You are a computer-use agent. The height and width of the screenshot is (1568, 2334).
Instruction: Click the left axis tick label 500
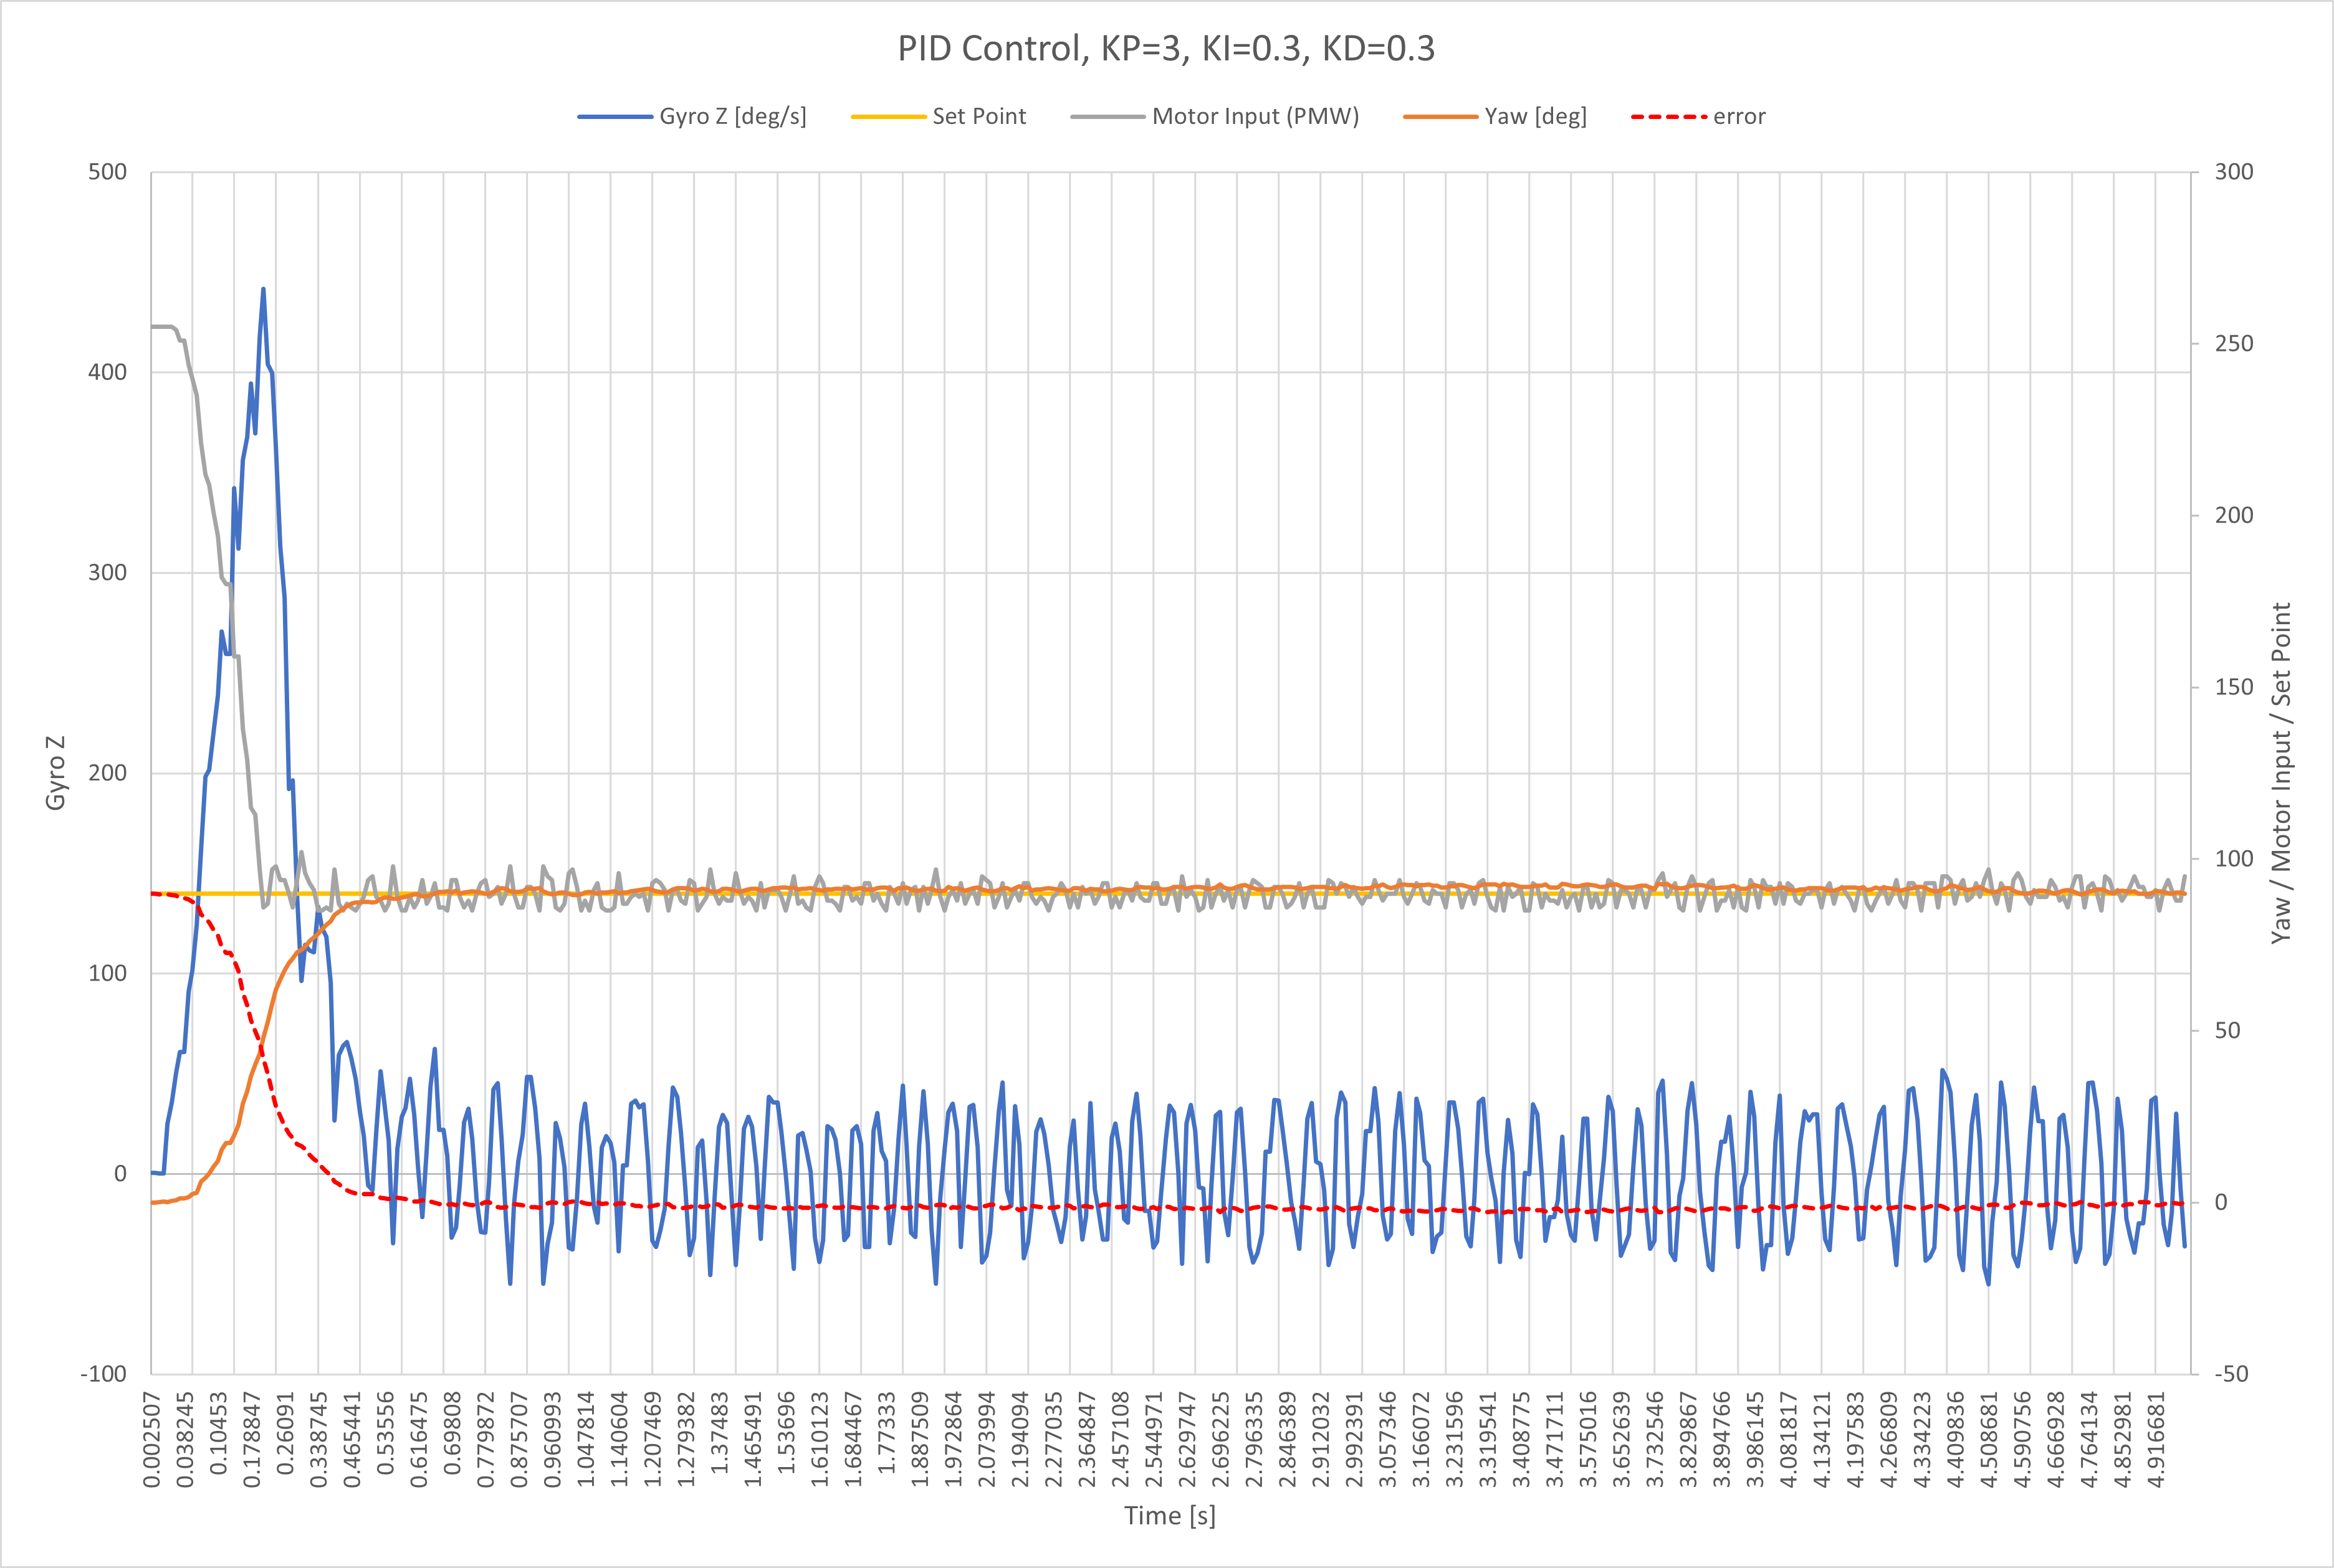click(x=107, y=172)
